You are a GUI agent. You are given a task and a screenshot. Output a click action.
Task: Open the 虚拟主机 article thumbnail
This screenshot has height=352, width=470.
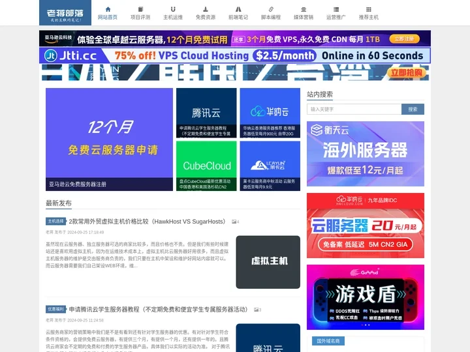pyautogui.click(x=268, y=262)
